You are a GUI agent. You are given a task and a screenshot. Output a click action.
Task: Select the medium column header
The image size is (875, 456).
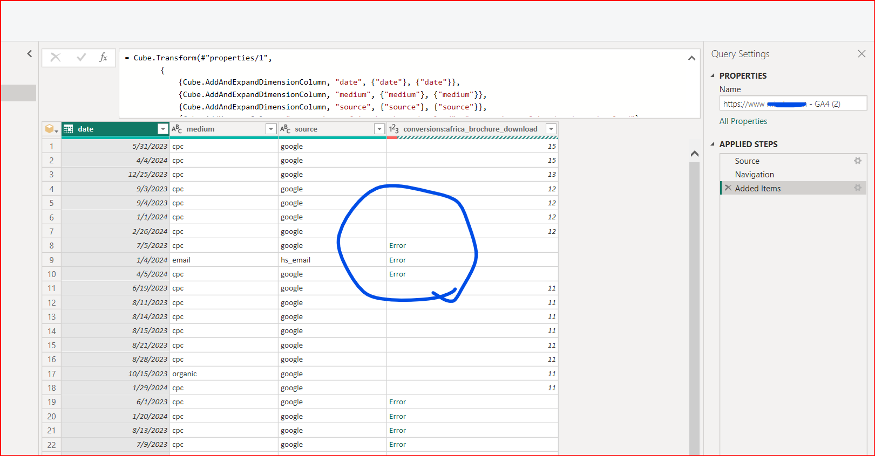224,129
